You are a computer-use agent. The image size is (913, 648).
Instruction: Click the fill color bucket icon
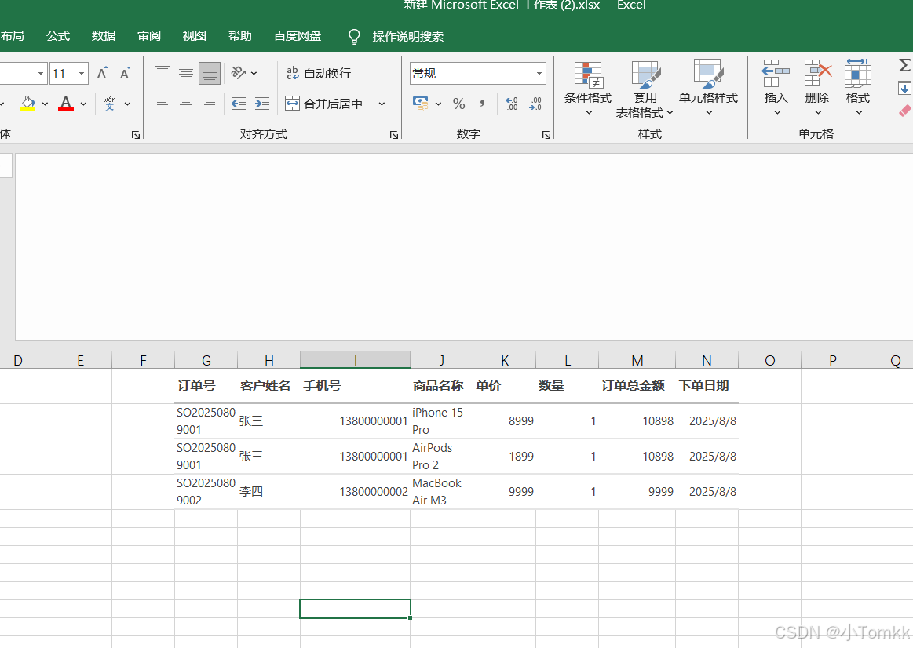(27, 104)
